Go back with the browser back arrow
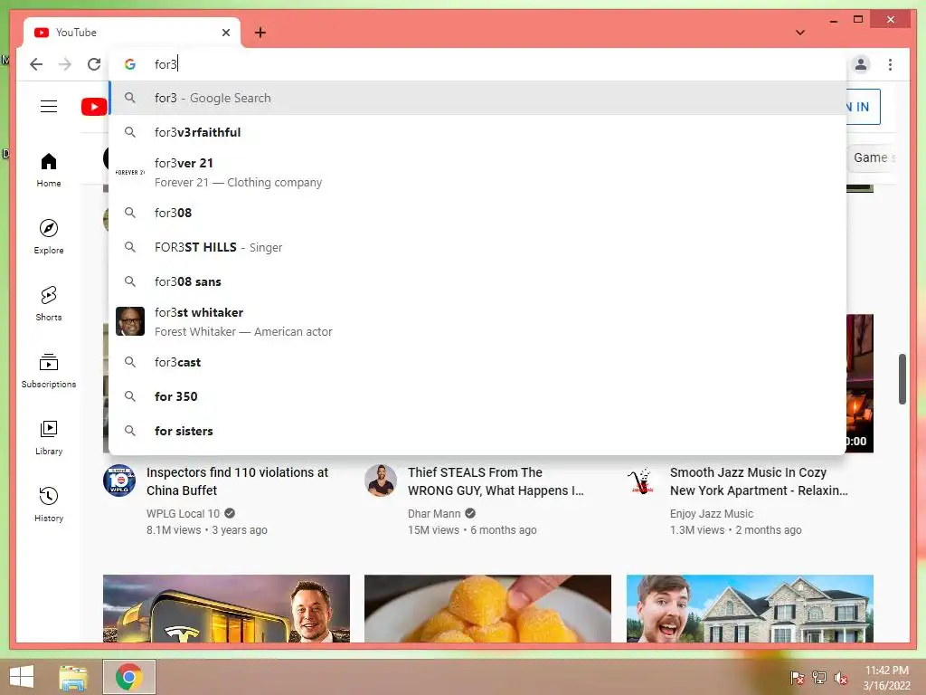Screen dimensions: 926x695 click(36, 64)
